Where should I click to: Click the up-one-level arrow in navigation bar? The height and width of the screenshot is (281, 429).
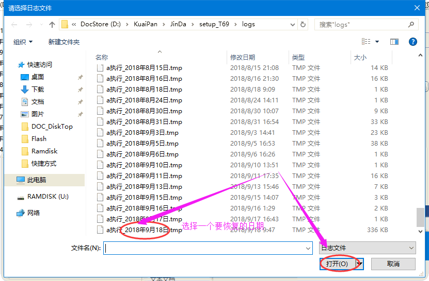[x=52, y=24]
